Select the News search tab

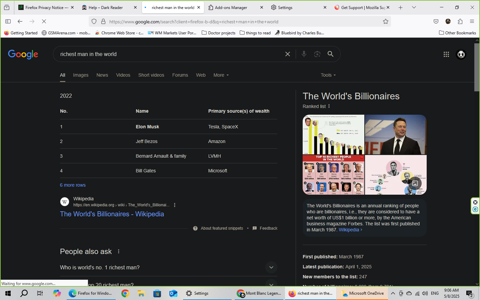tap(102, 75)
